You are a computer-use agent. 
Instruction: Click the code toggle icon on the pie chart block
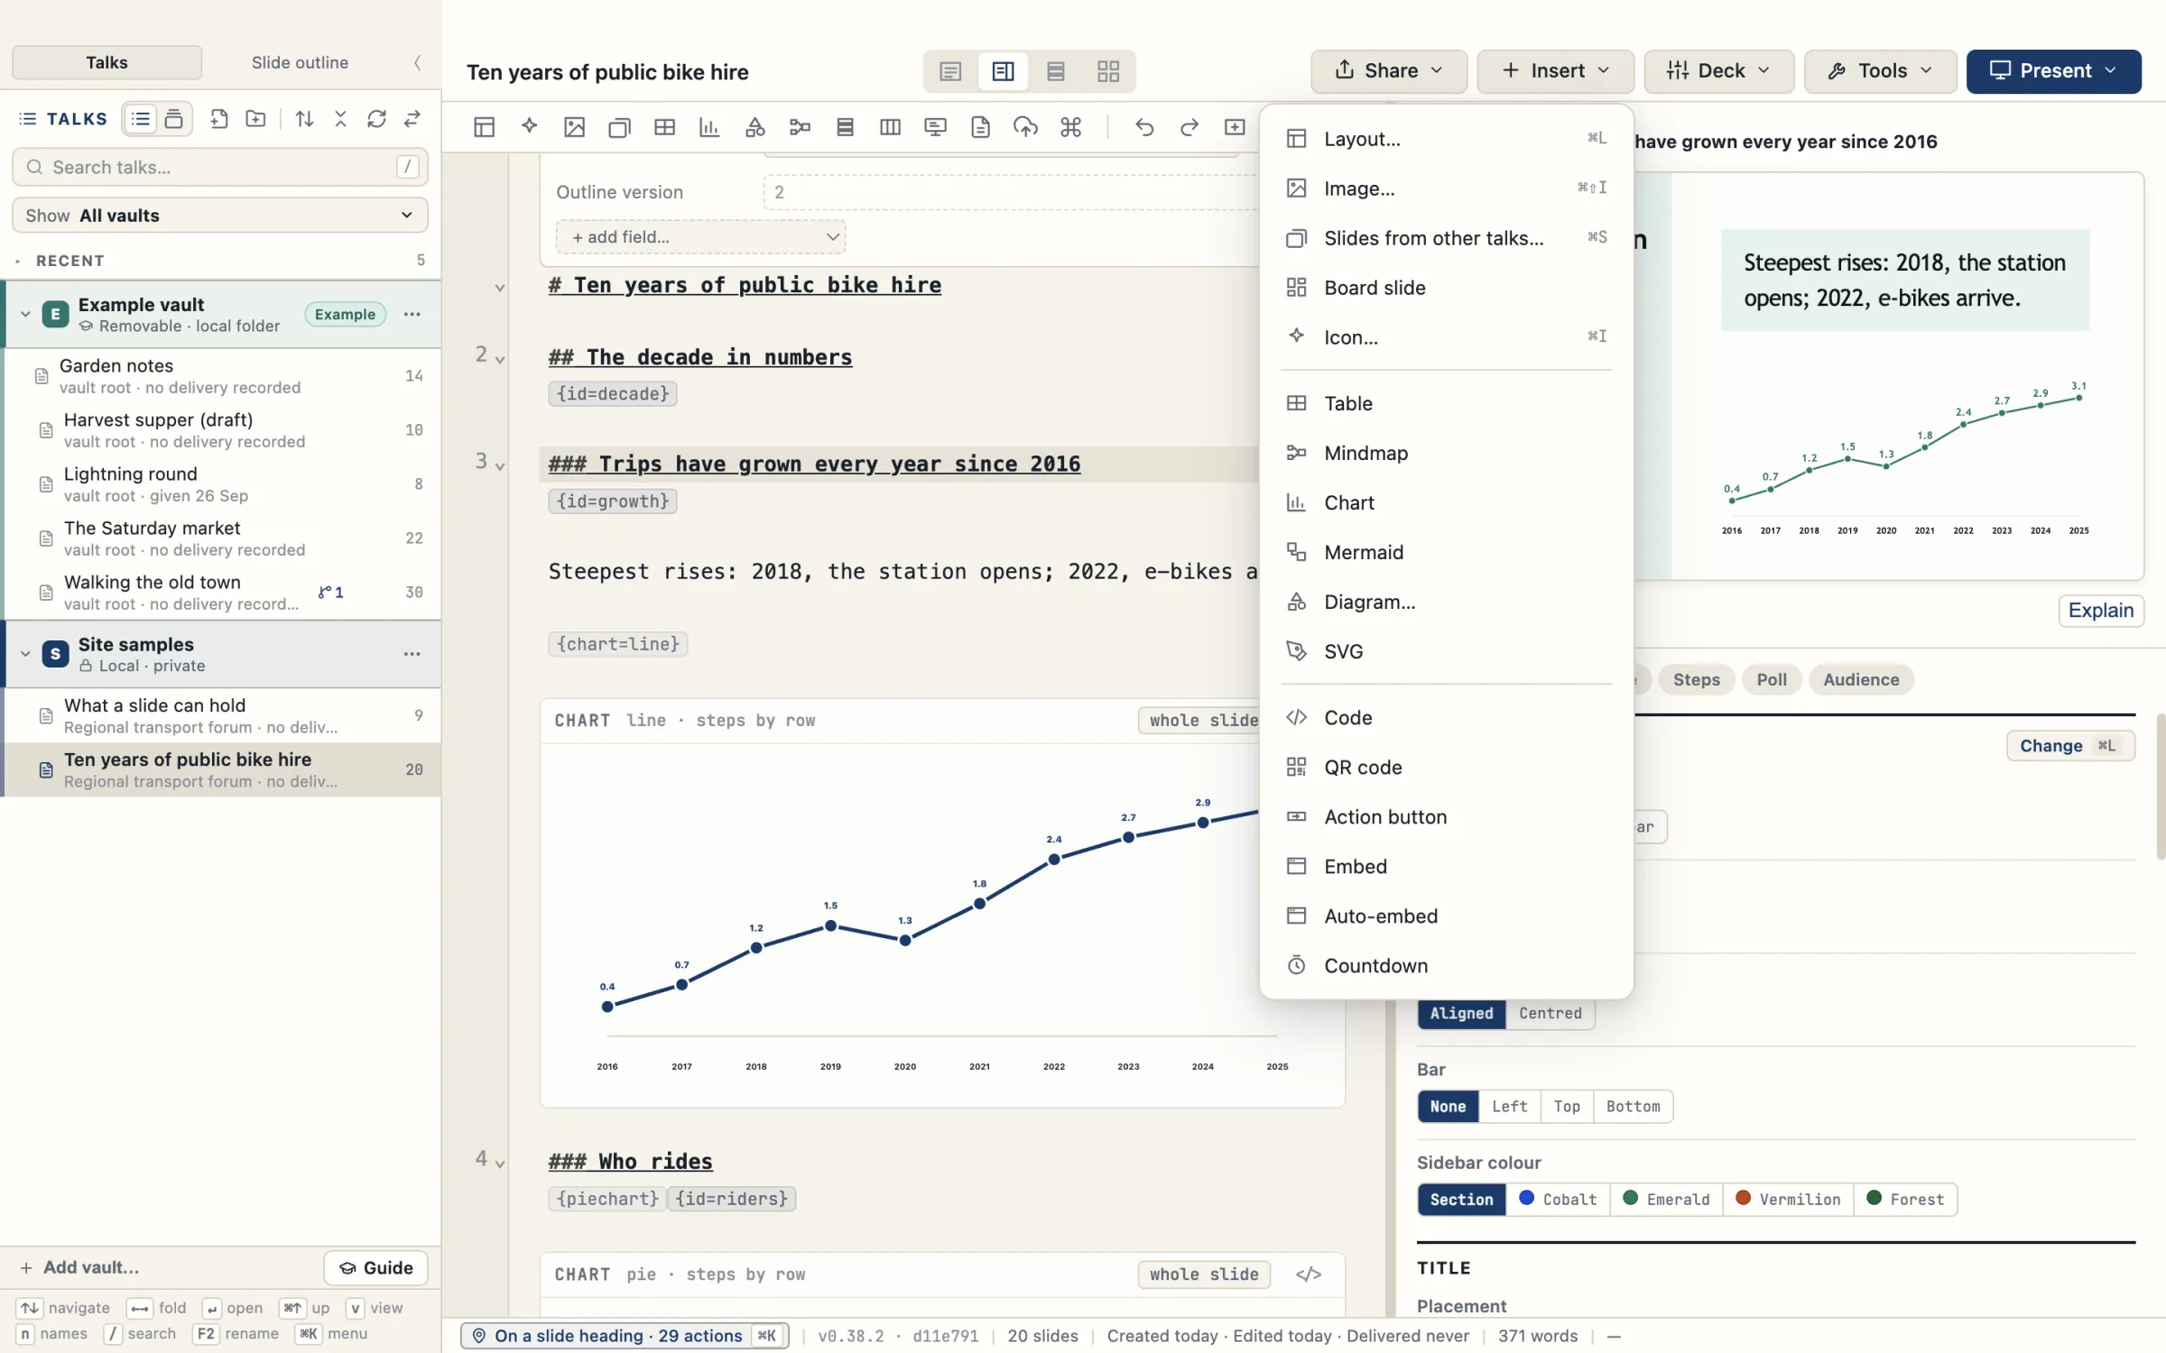click(1308, 1274)
